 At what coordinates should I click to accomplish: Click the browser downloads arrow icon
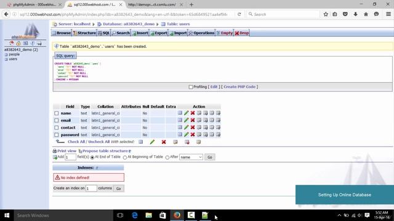tap(355, 14)
